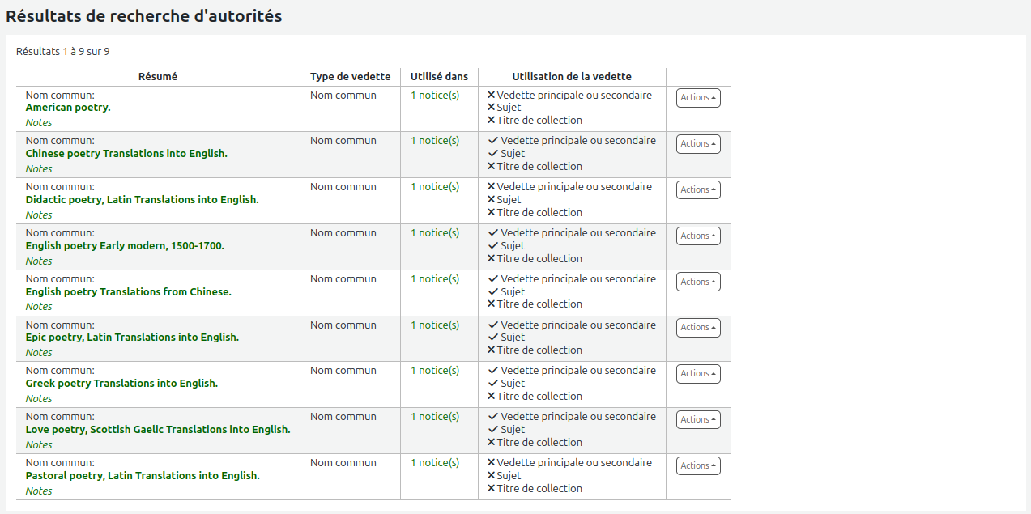Show Notes under Love poetry, Scottish Gaelic
Image resolution: width=1031 pixels, height=514 pixels.
click(39, 445)
